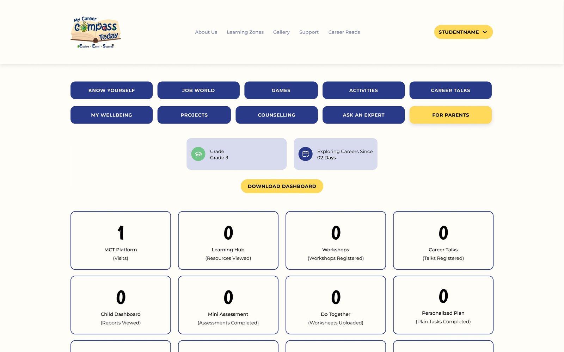Image resolution: width=564 pixels, height=352 pixels.
Task: Go to the COUNSELLING section
Action: (277, 115)
